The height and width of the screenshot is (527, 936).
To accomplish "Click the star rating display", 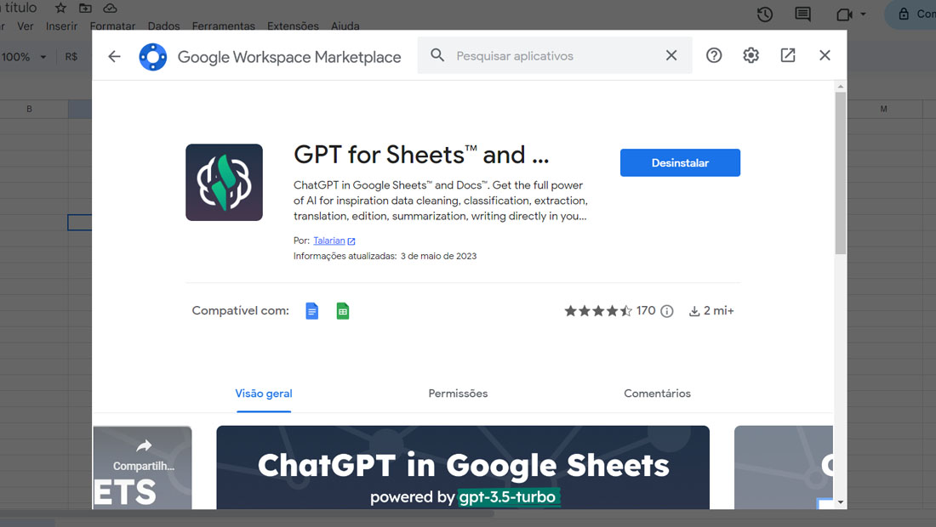I will click(x=598, y=311).
